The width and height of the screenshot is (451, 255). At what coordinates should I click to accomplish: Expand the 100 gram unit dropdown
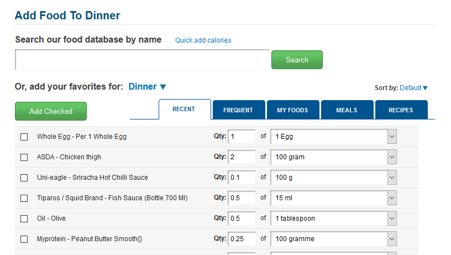pyautogui.click(x=334, y=157)
